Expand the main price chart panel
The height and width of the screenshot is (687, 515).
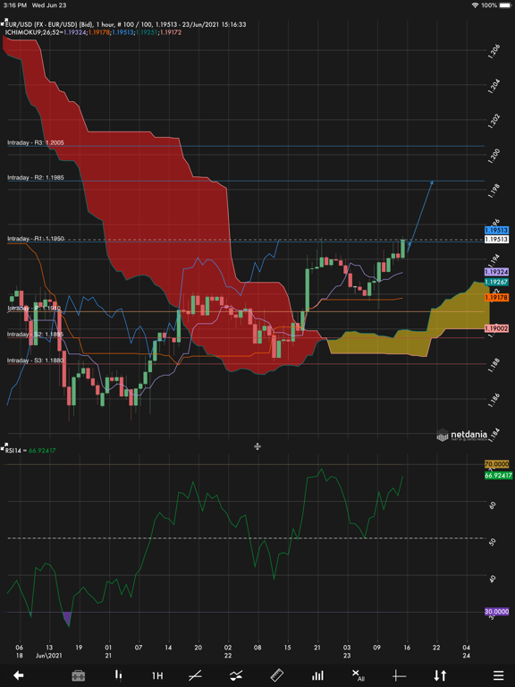(4, 21)
